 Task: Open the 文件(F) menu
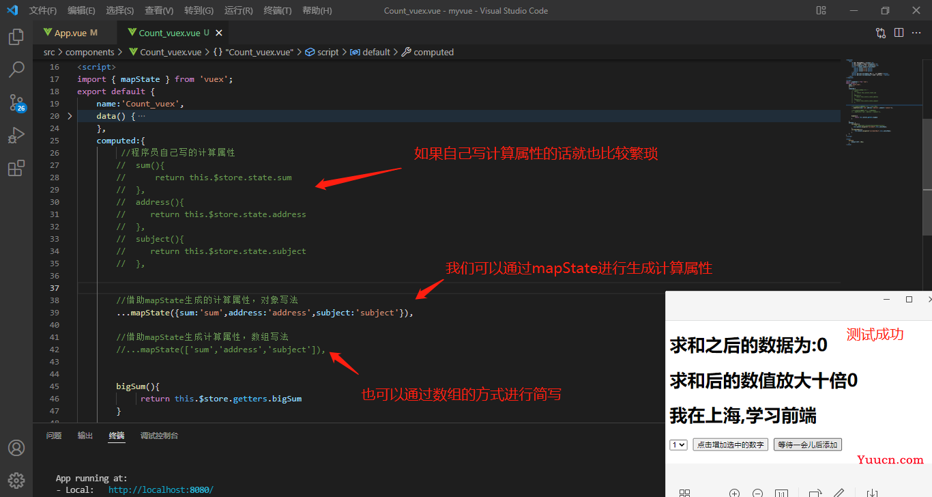(43, 10)
